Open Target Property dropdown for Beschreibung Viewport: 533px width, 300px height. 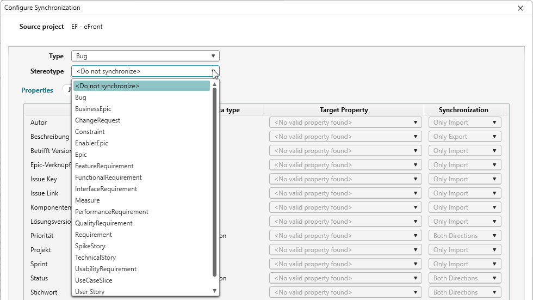[345, 137]
